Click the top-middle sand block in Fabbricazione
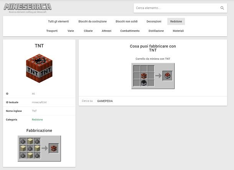 click(30, 141)
